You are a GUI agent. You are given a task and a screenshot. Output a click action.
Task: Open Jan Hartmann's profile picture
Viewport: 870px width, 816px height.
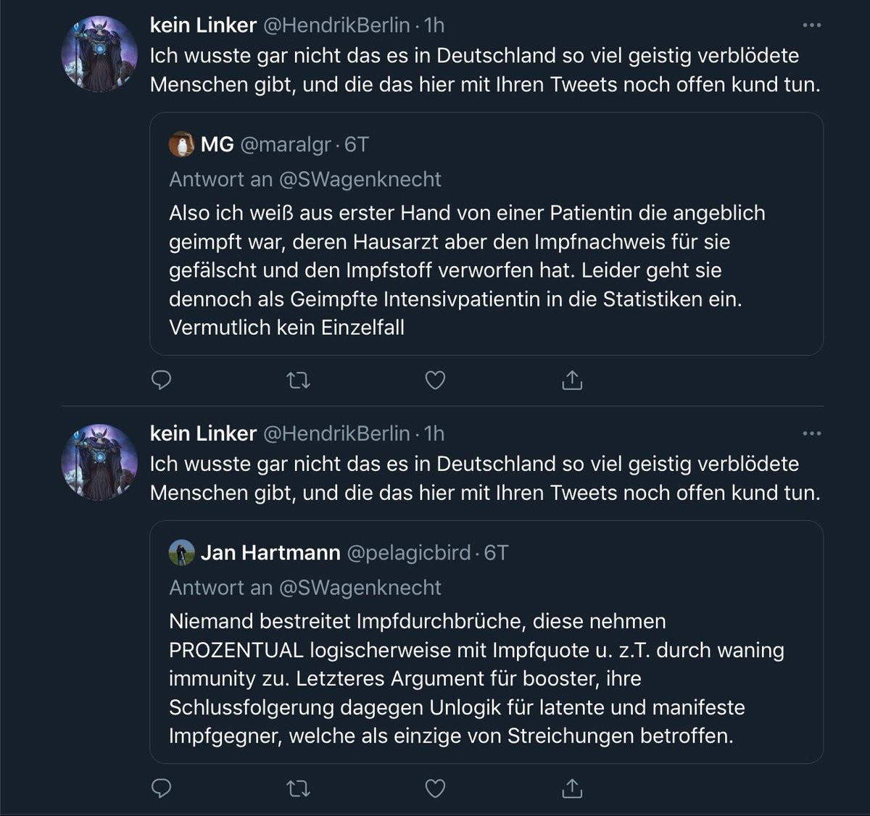pos(181,552)
